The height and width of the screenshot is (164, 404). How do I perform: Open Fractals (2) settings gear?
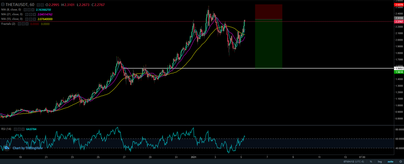(23, 24)
